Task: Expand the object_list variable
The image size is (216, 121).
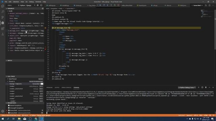Action: 8,36
